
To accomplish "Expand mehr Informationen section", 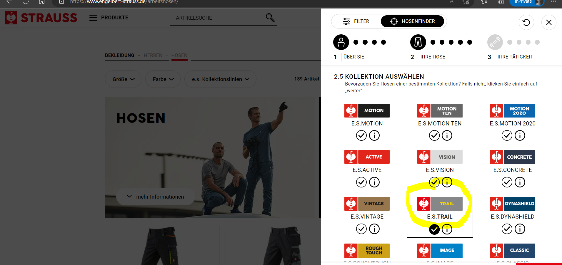I will 155,197.
